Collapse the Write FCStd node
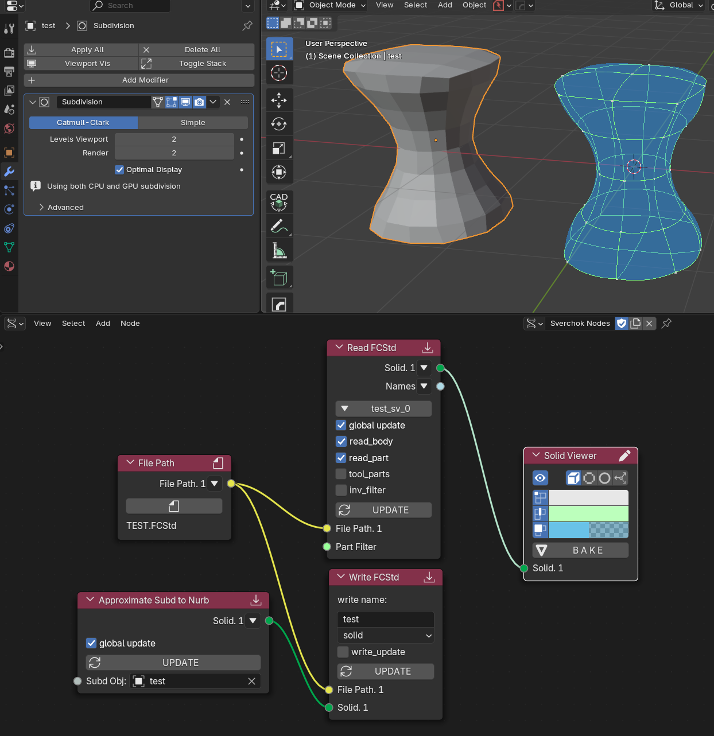Screen dimensions: 714x736 pyautogui.click(x=341, y=577)
